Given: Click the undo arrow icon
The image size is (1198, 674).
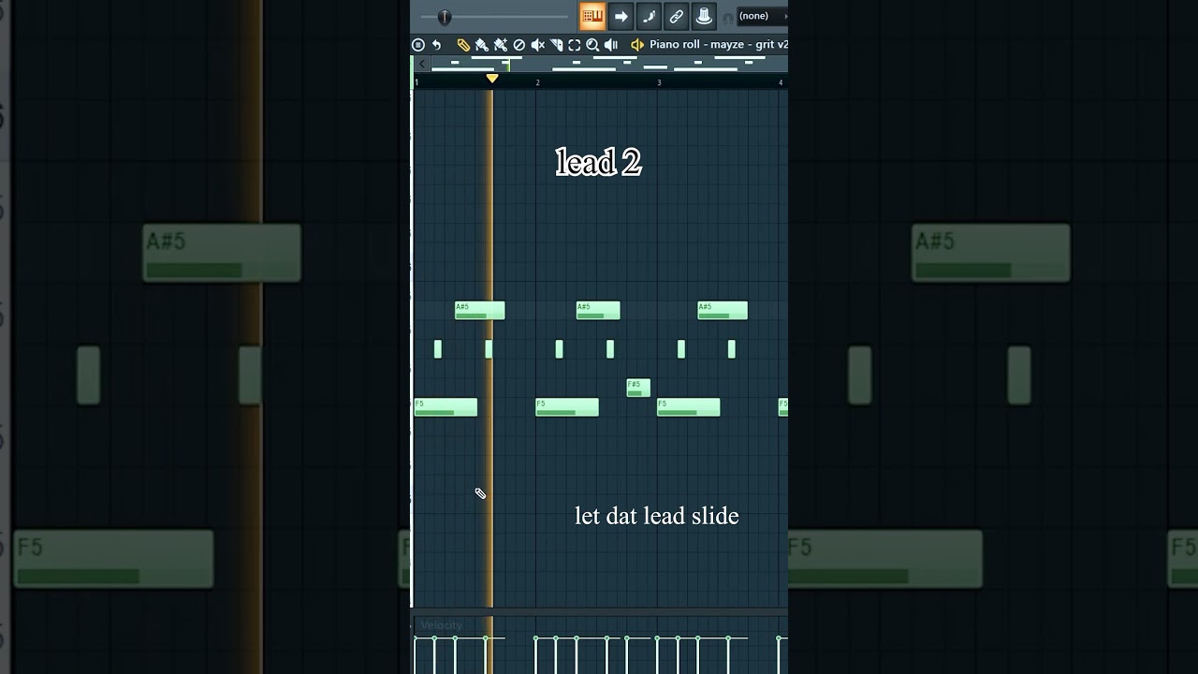Looking at the screenshot, I should click(x=436, y=45).
